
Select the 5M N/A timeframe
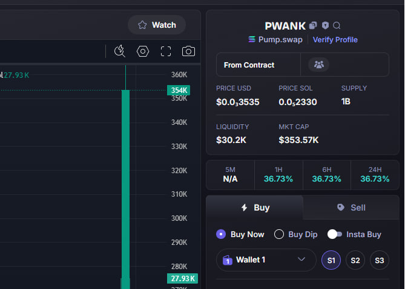coord(230,174)
